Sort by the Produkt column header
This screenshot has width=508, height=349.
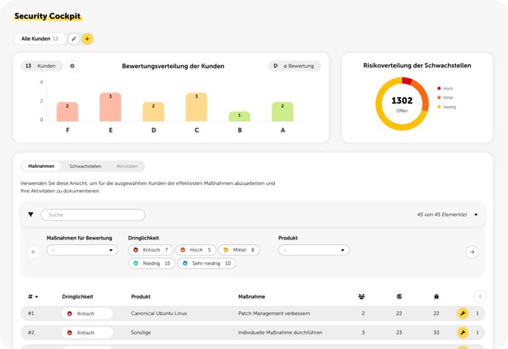140,296
